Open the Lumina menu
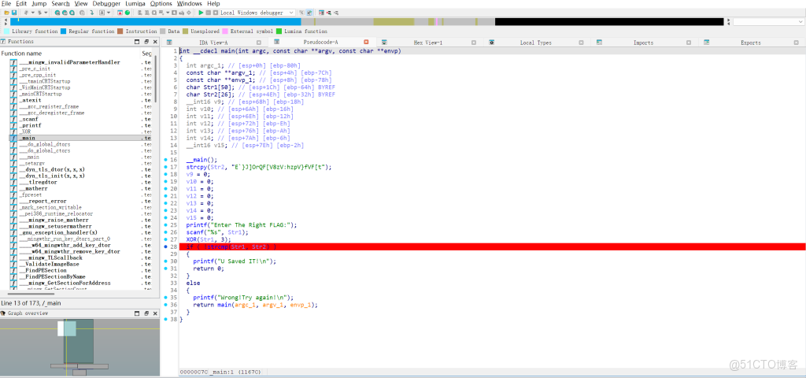The height and width of the screenshot is (378, 806). pyautogui.click(x=135, y=4)
